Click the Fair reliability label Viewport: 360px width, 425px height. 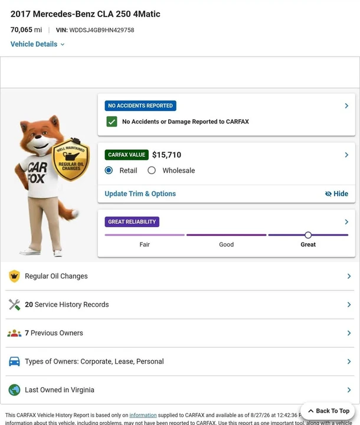click(145, 244)
